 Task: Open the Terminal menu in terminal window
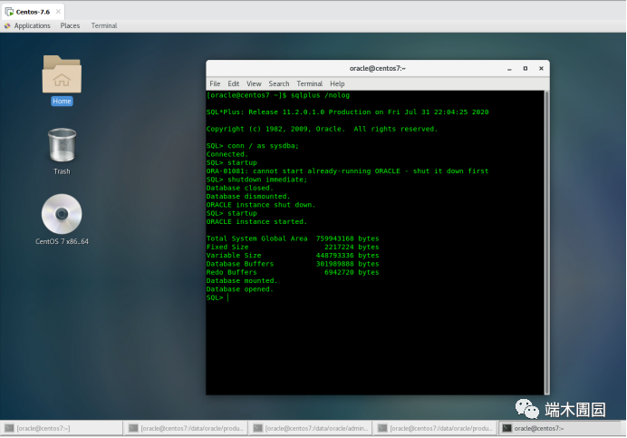[x=310, y=83]
